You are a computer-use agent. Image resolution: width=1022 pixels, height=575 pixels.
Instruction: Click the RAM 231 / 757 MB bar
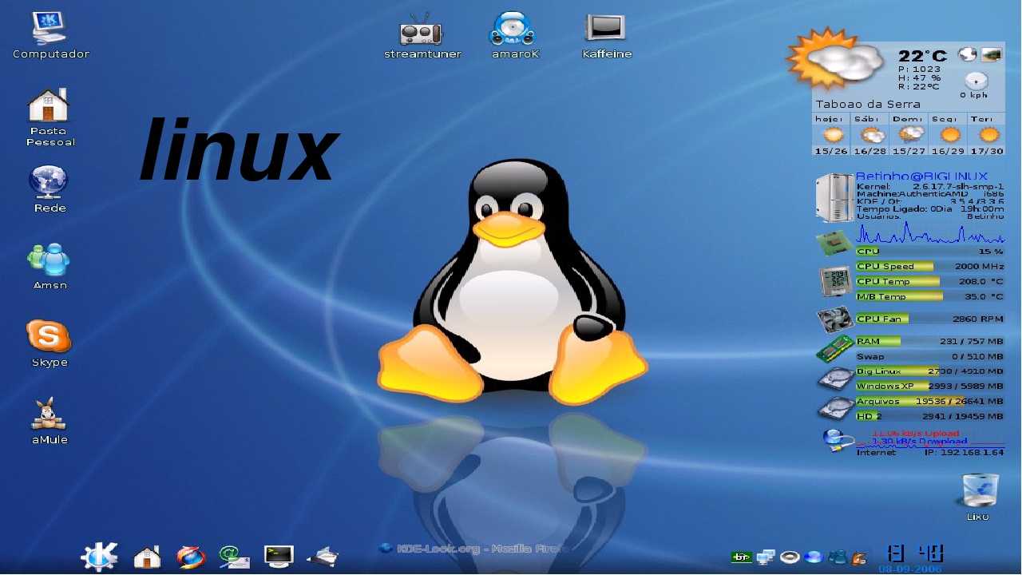tap(930, 342)
